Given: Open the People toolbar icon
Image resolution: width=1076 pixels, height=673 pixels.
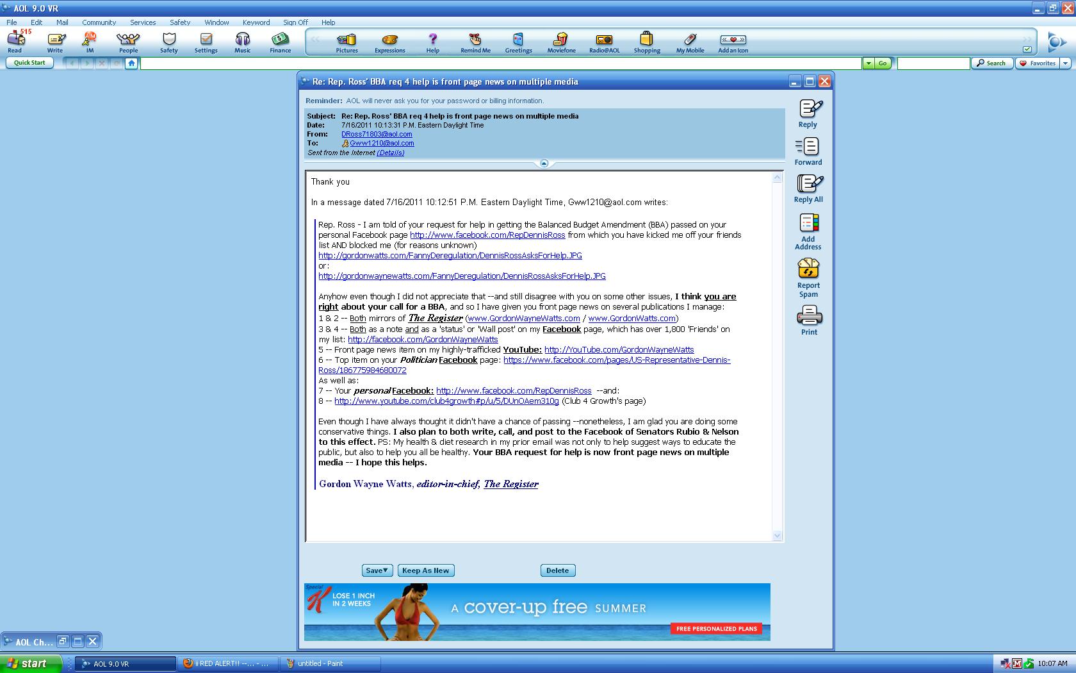Looking at the screenshot, I should pyautogui.click(x=128, y=42).
